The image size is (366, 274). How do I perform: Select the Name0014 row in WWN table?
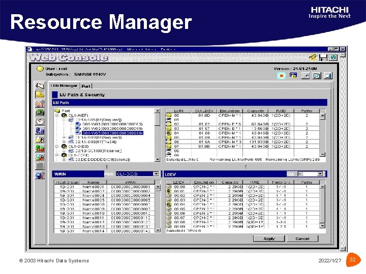tap(105, 231)
